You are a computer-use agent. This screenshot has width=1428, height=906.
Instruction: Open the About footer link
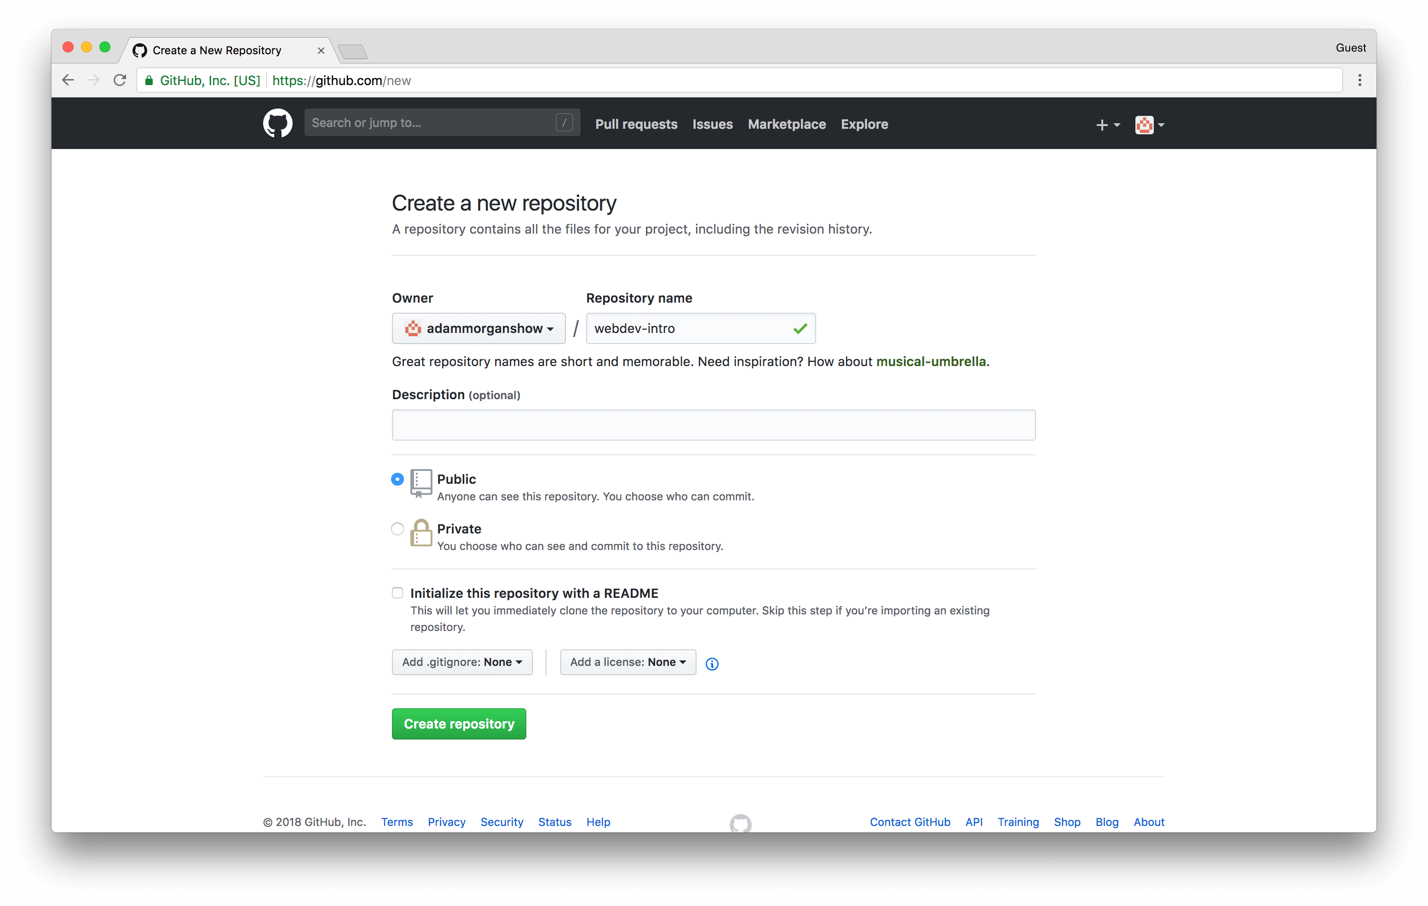[x=1149, y=822]
